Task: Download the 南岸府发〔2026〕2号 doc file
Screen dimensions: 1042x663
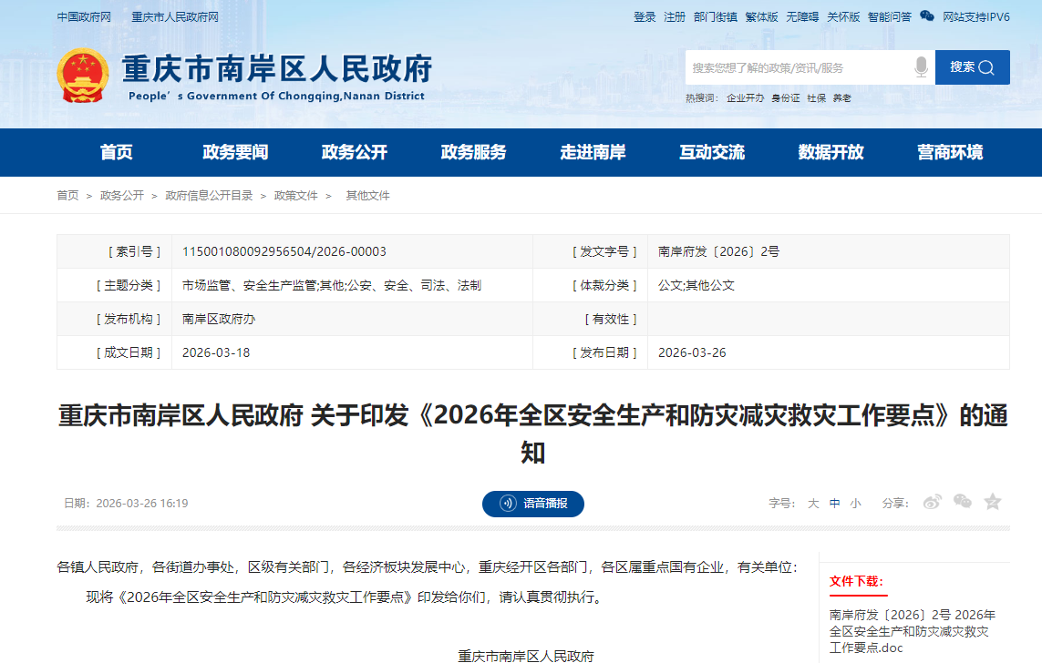Action: [912, 631]
